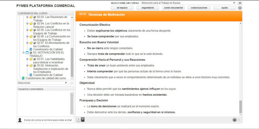
Task: Click the lesson content vertical scrollbar thumb
Action: coord(240,107)
